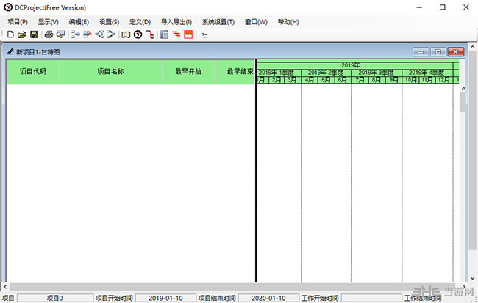Click the project end date 2020-01-10 field
Image resolution: width=478 pixels, height=303 pixels.
[268, 298]
